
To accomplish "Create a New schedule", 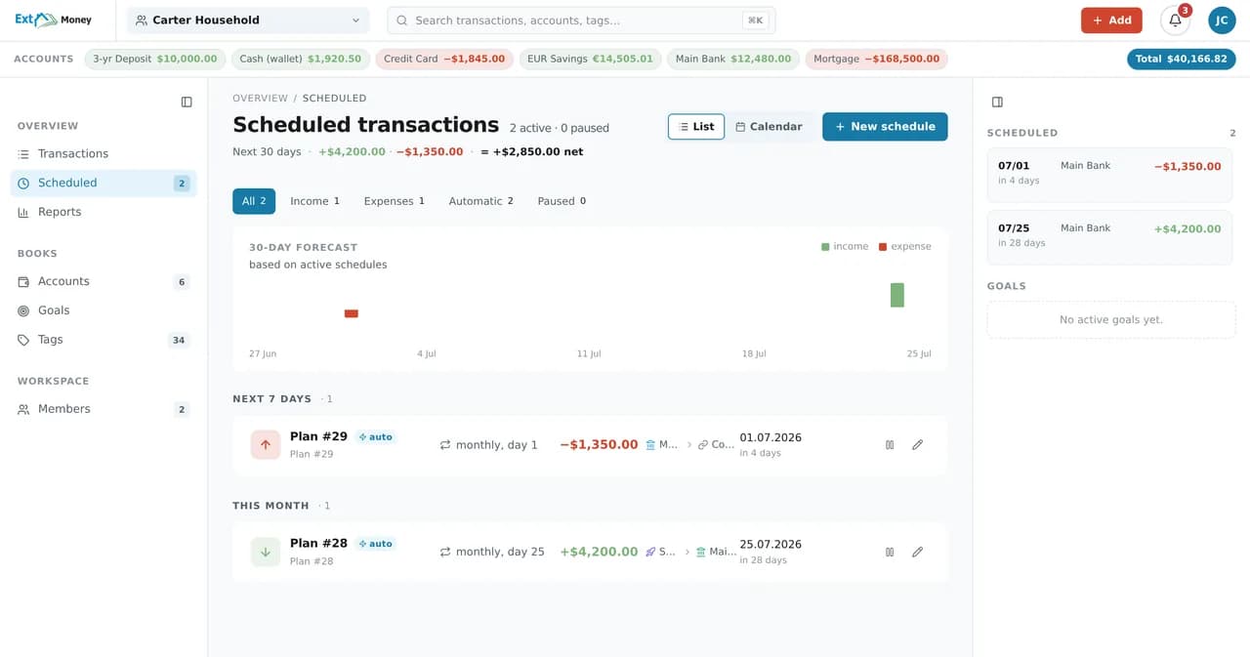I will click(885, 127).
